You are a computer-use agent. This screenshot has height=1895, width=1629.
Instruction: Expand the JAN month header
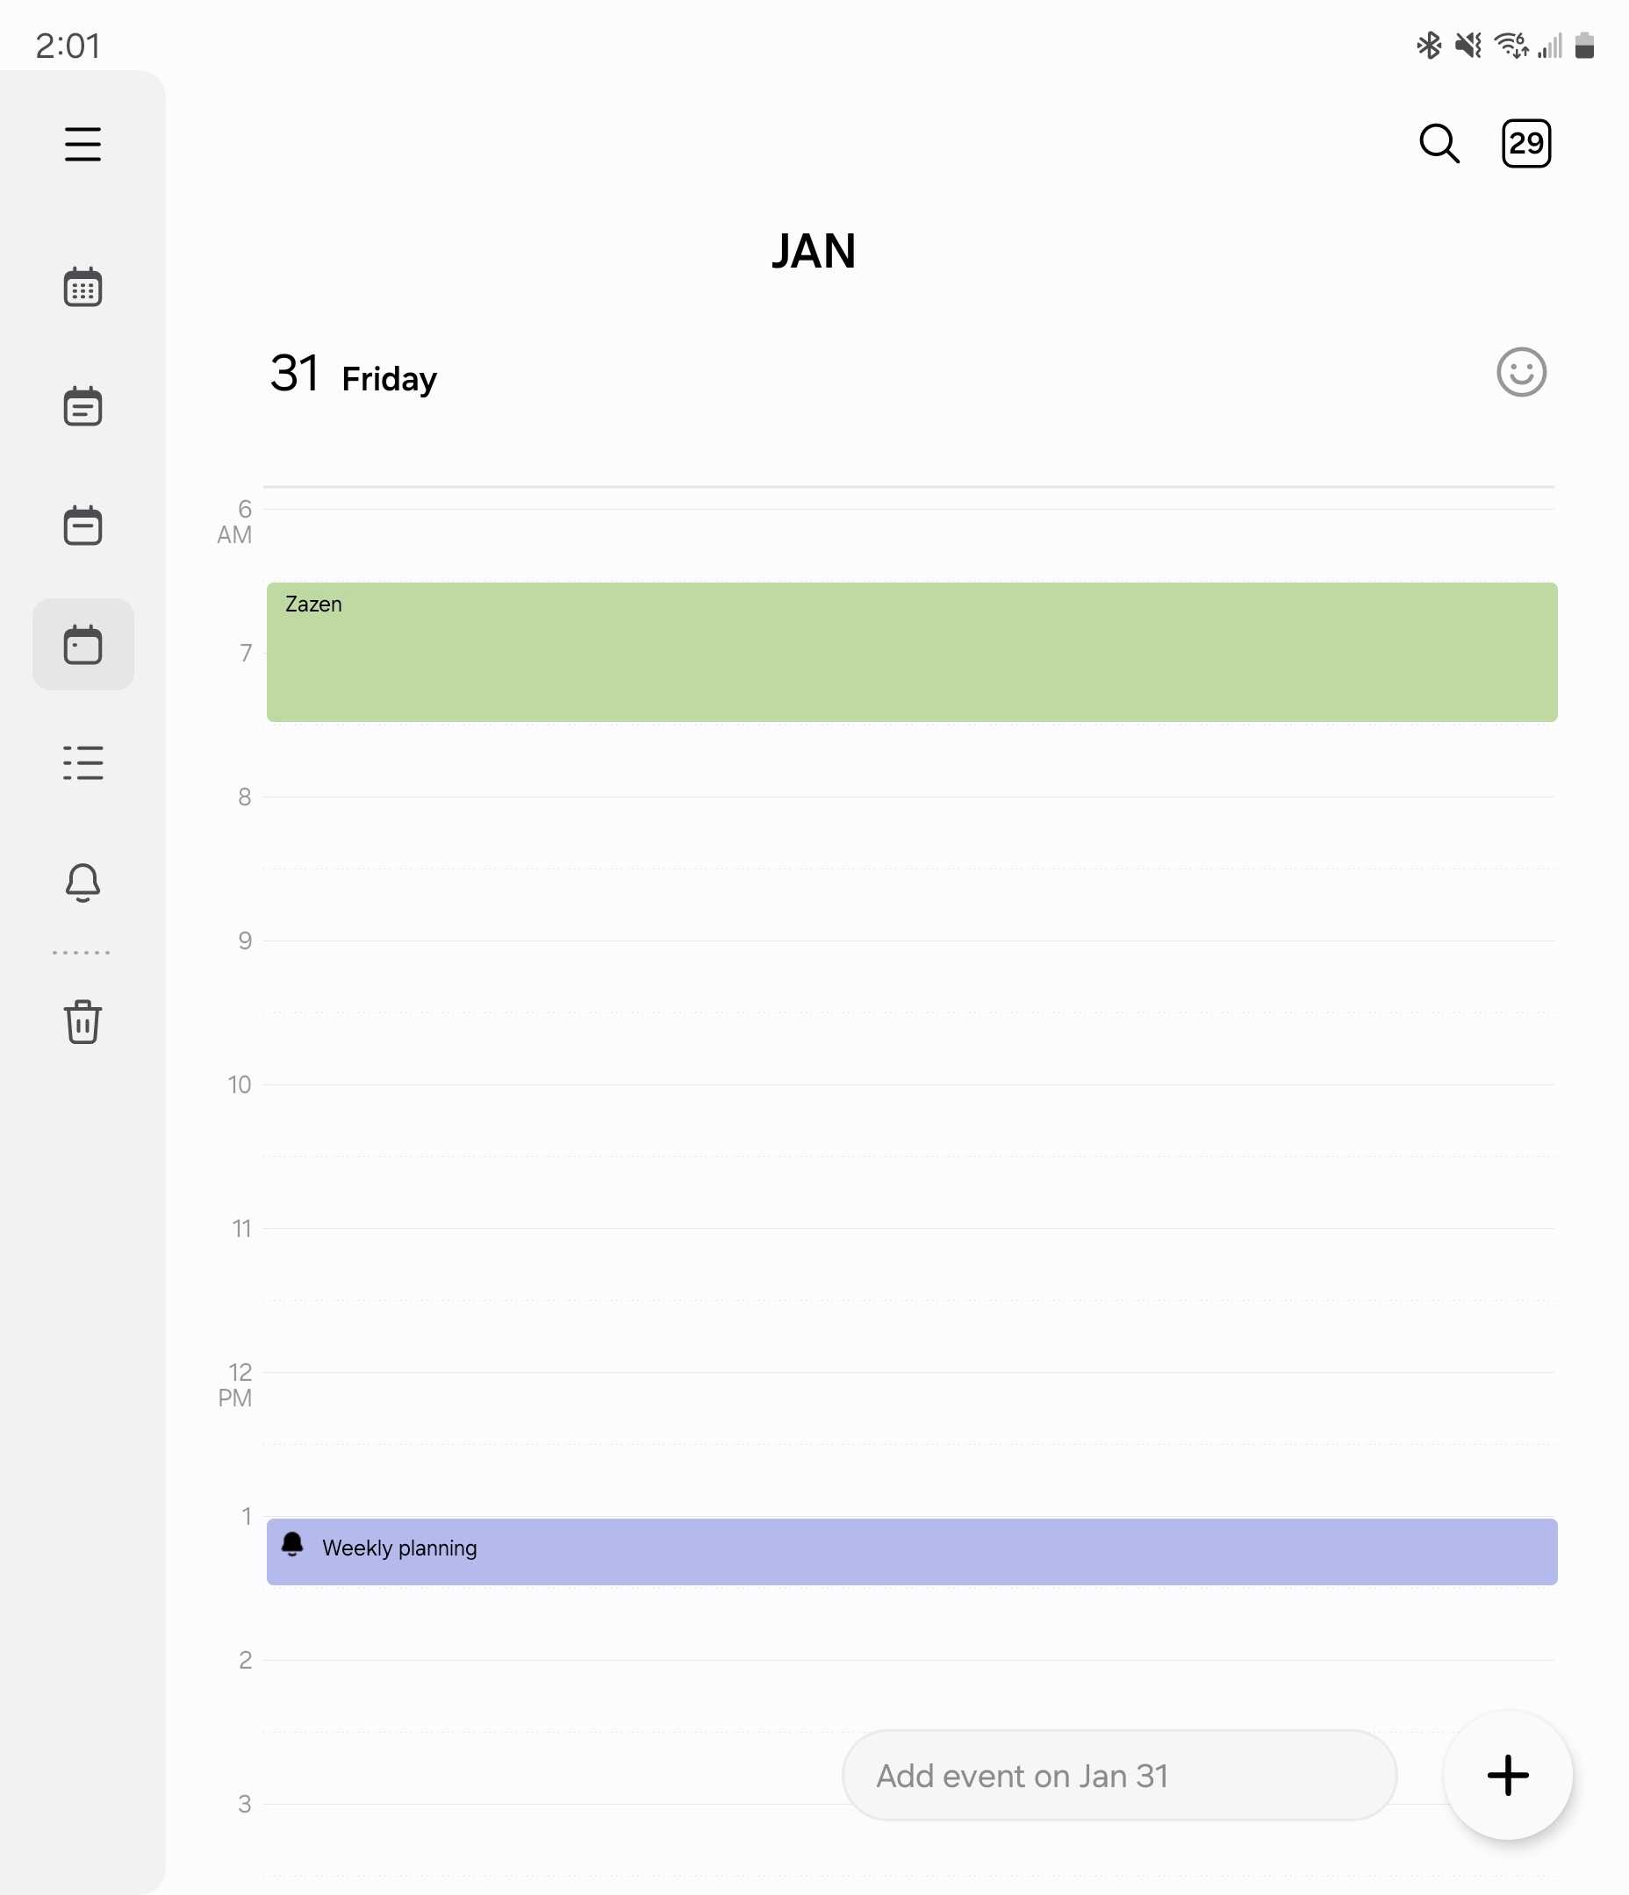coord(814,252)
